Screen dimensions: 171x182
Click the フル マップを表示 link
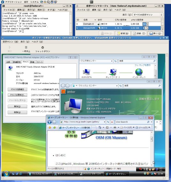coord(143,65)
